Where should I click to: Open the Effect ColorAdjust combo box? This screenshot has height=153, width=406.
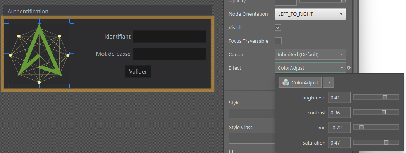(310, 68)
